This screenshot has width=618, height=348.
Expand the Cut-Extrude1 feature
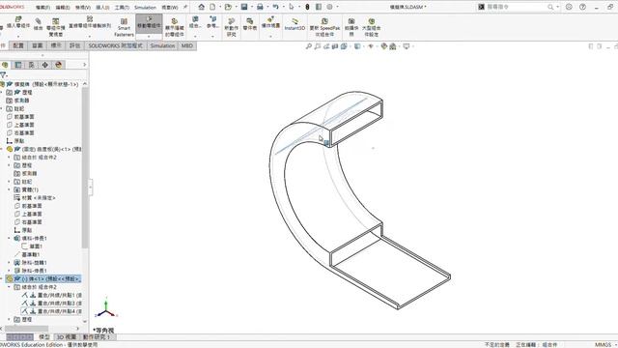click(9, 271)
